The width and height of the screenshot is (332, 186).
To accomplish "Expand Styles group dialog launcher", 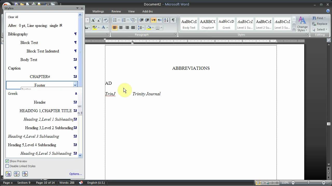I will [307, 35].
